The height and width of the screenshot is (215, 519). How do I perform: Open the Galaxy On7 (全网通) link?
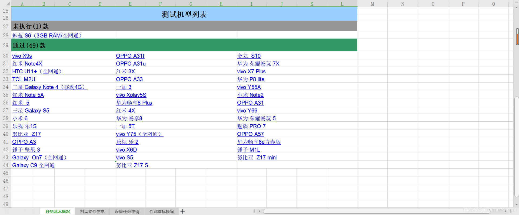click(x=41, y=158)
